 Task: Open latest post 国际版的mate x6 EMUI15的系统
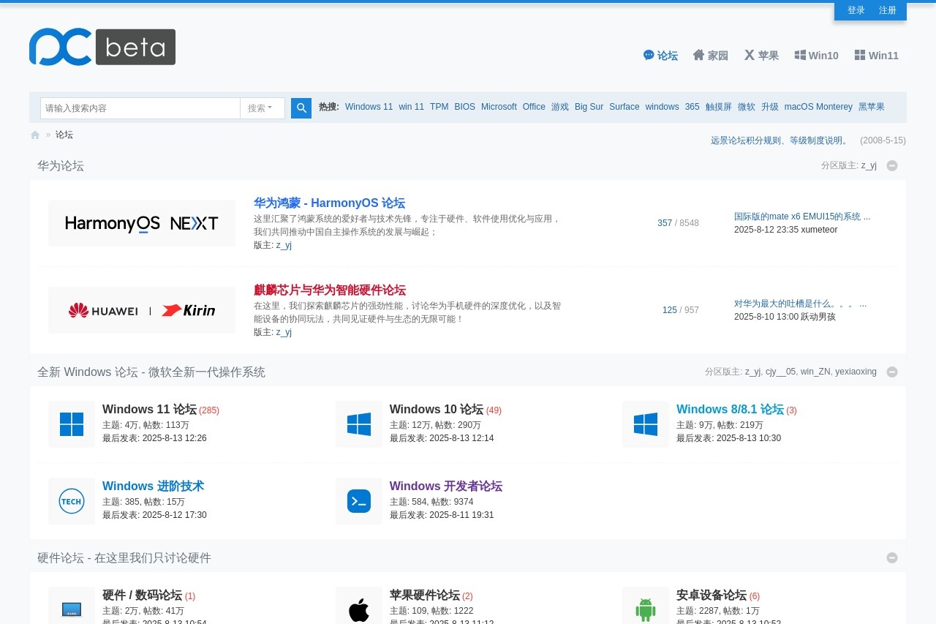pyautogui.click(x=802, y=217)
